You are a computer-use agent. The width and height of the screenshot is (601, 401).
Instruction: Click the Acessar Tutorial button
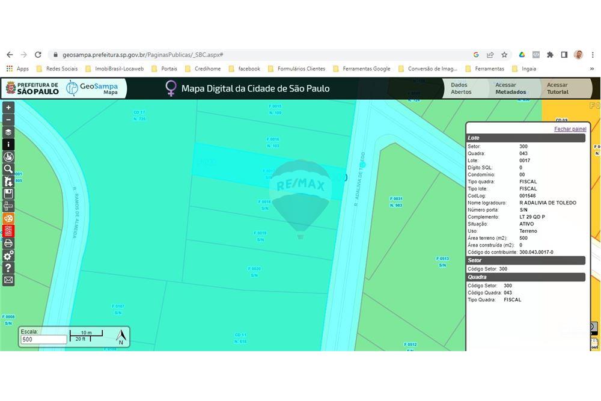(558, 88)
